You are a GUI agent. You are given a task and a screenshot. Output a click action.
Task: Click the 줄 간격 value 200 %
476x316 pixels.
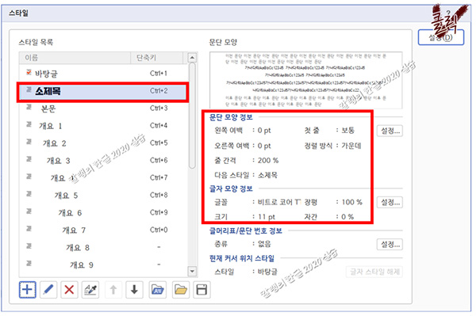pyautogui.click(x=268, y=160)
